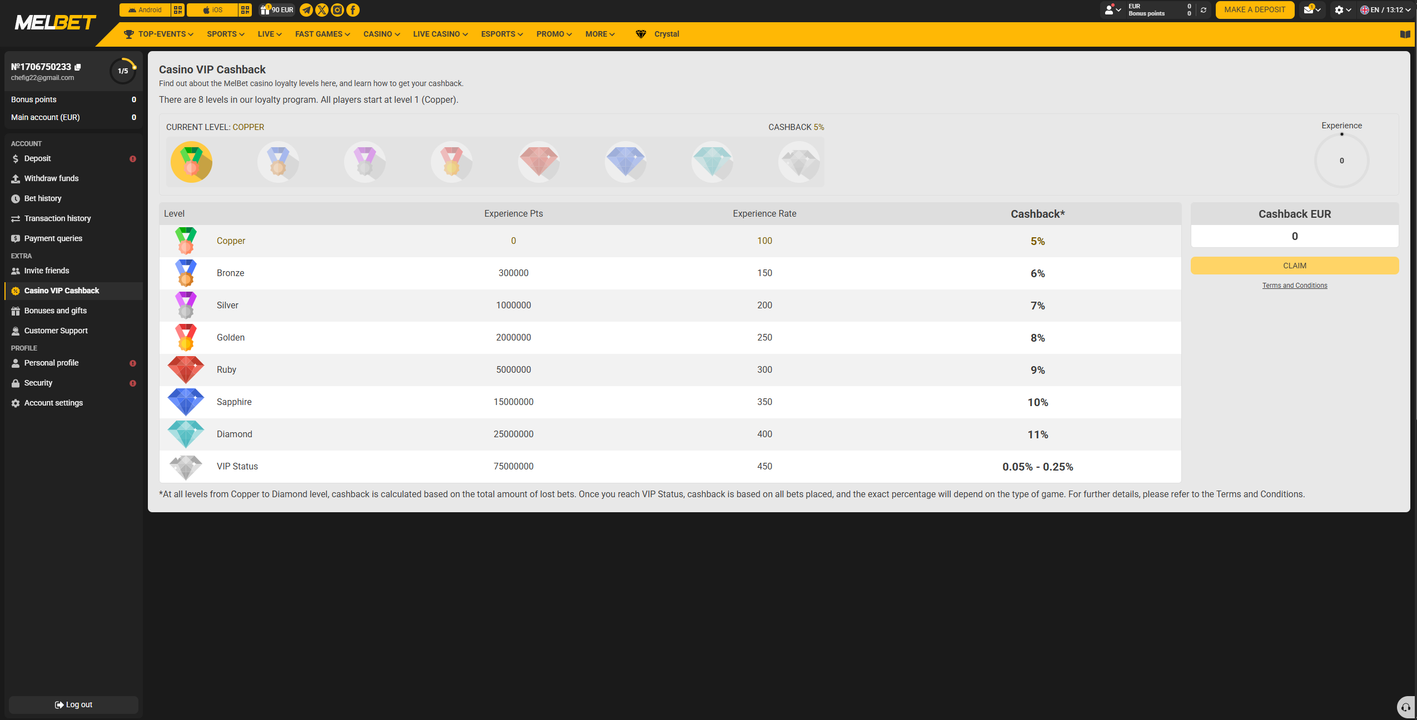Open Customer Support in the sidebar
Viewport: 1417px width, 720px height.
[x=73, y=331]
